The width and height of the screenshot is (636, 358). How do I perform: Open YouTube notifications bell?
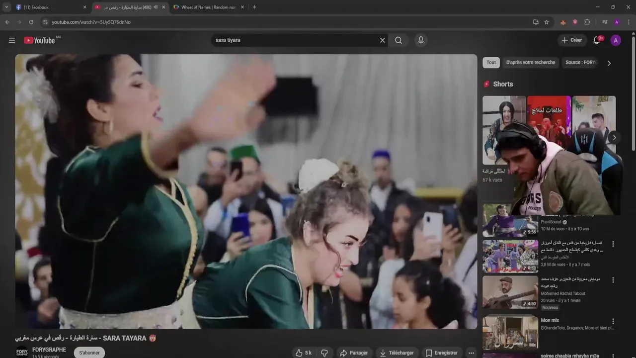[597, 40]
